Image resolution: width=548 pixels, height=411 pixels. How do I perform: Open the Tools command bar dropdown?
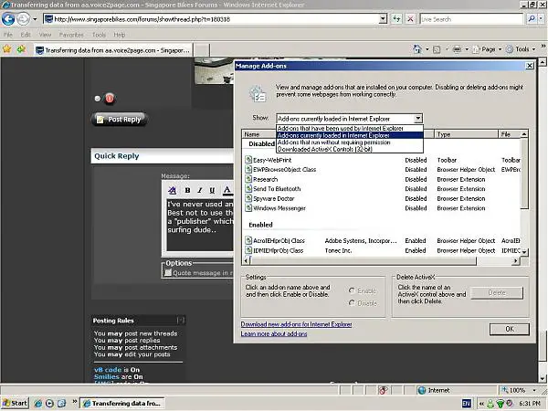tap(521, 49)
